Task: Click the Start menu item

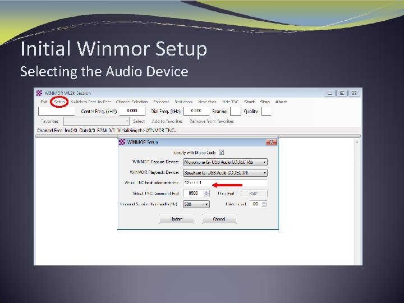Action: coord(249,102)
